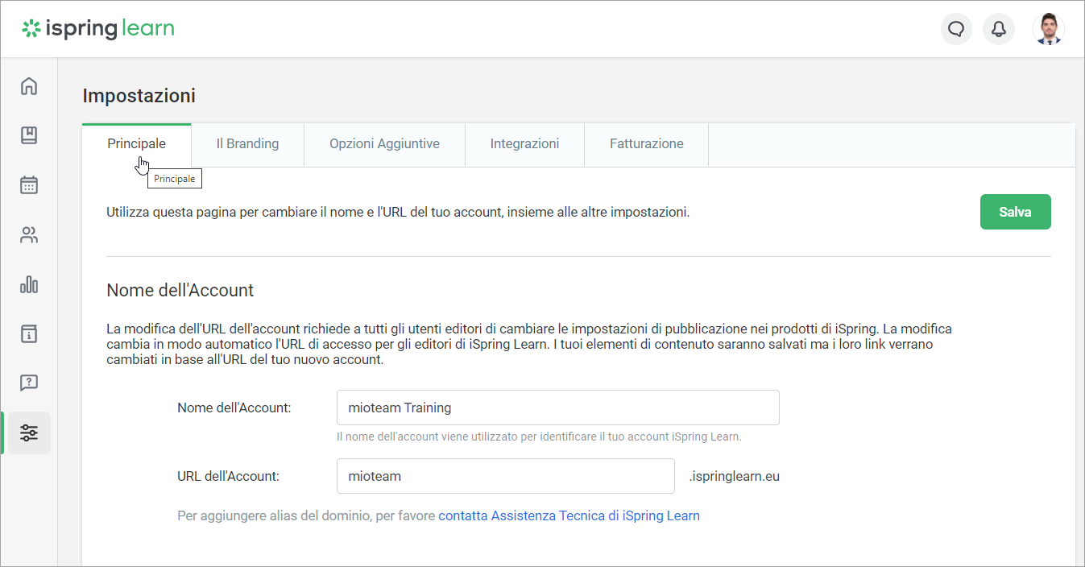The image size is (1085, 567).
Task: Open the question mark bubble icon
Action: point(29,383)
